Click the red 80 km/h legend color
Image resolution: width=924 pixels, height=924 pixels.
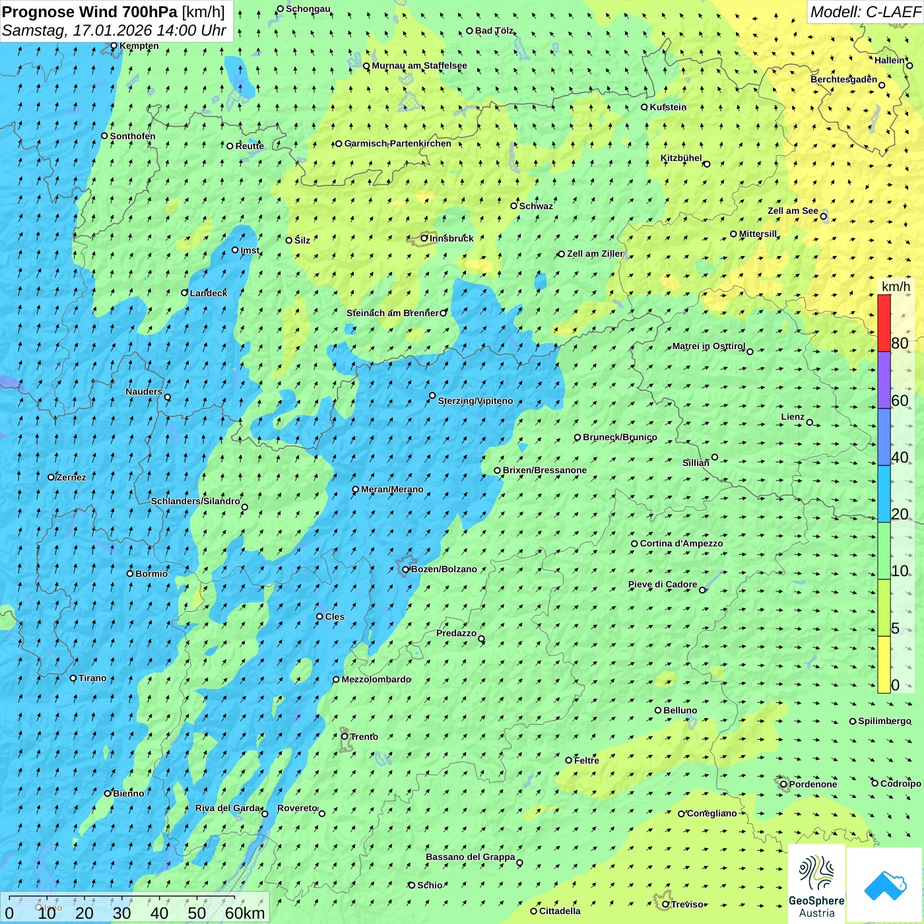pyautogui.click(x=884, y=323)
